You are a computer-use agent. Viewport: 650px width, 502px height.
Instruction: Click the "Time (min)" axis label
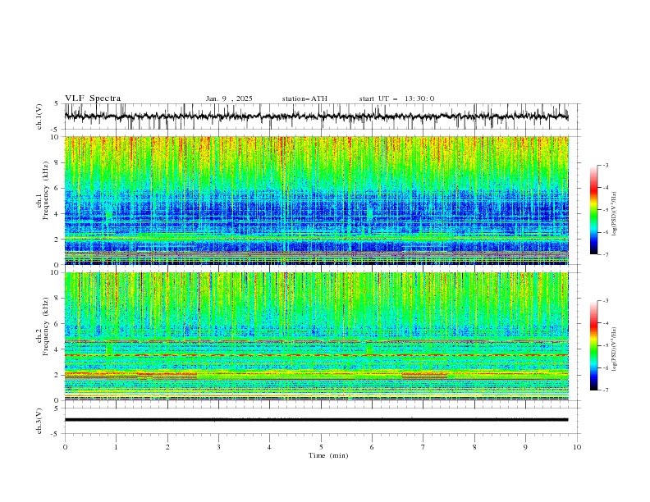click(328, 455)
